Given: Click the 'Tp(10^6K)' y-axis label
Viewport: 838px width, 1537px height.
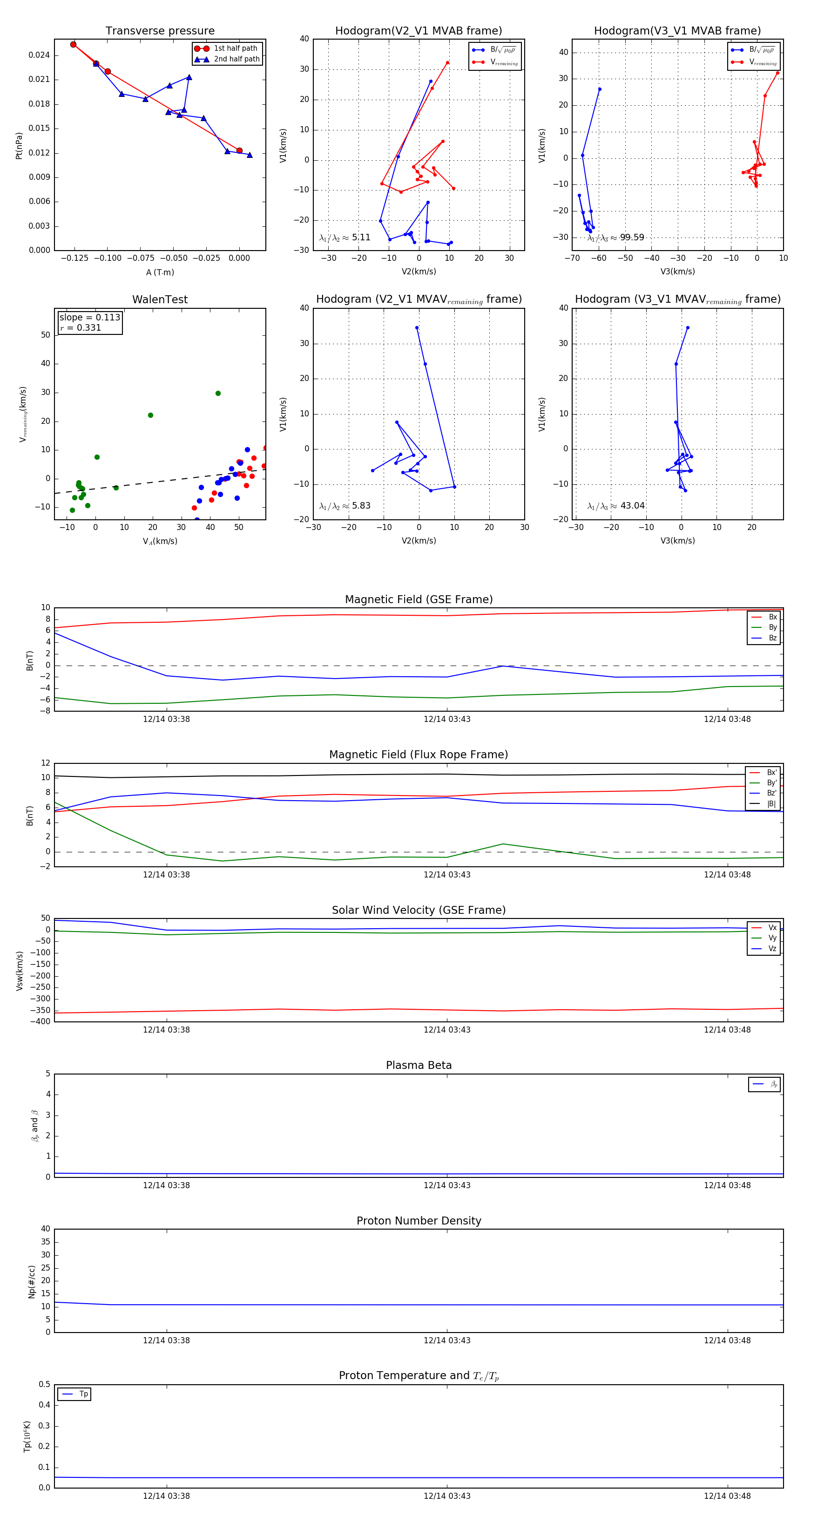Looking at the screenshot, I should pyautogui.click(x=27, y=1436).
